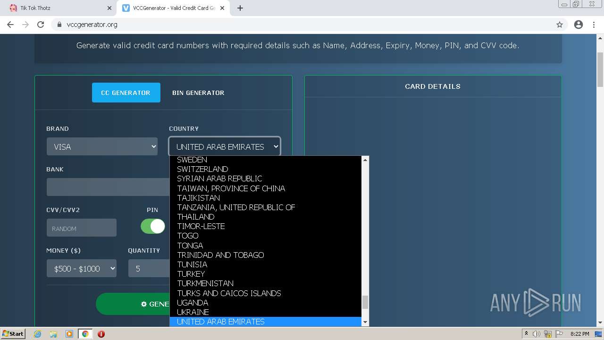Click the country list scroll up arrow

(365, 160)
